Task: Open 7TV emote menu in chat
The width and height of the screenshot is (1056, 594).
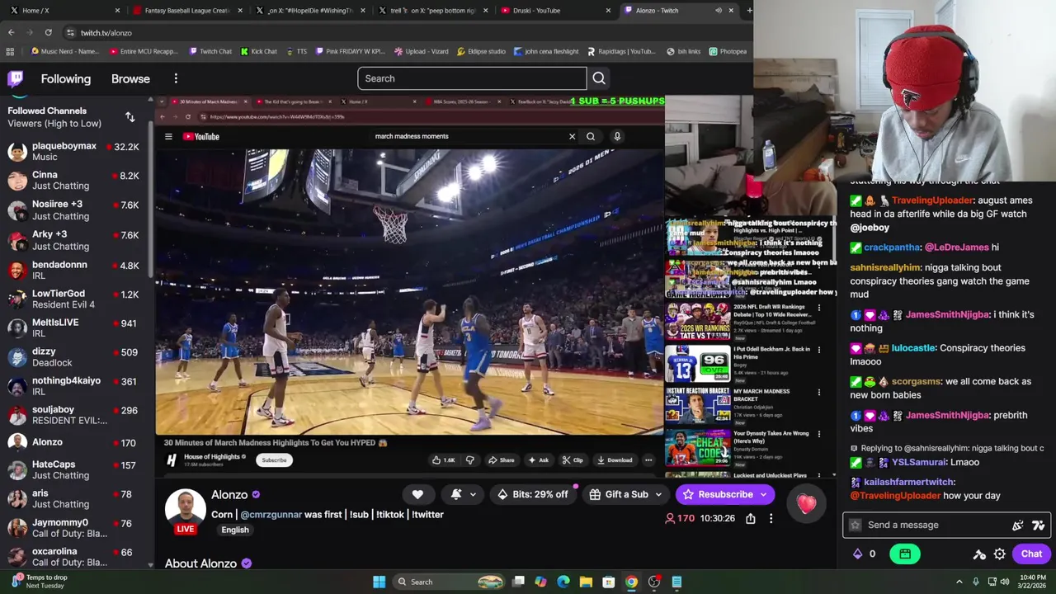Action: [1038, 526]
